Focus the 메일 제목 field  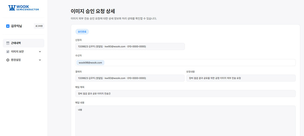tap(186, 94)
